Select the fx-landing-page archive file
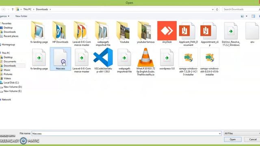This screenshot has width=260, height=146. click(x=39, y=59)
